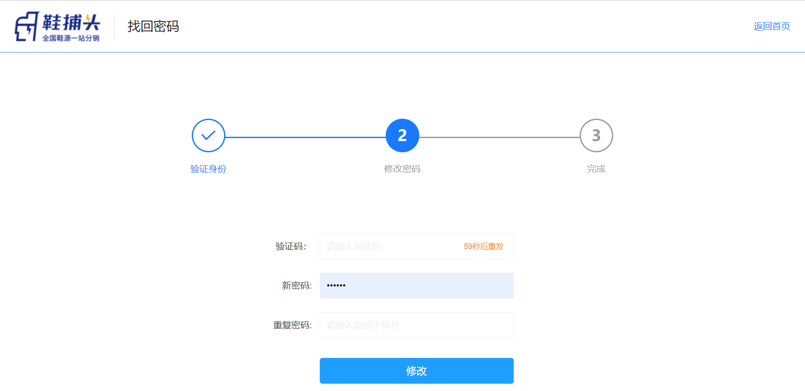Click the checkmark circle for step one
Viewport: 805px width, 391px height.
click(209, 135)
